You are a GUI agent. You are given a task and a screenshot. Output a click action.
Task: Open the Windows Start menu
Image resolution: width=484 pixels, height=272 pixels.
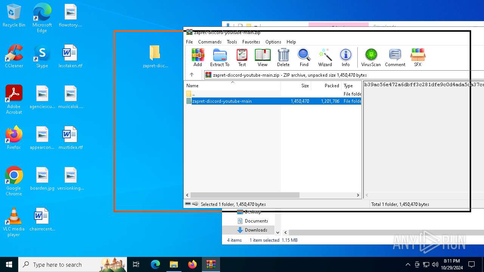(9, 264)
